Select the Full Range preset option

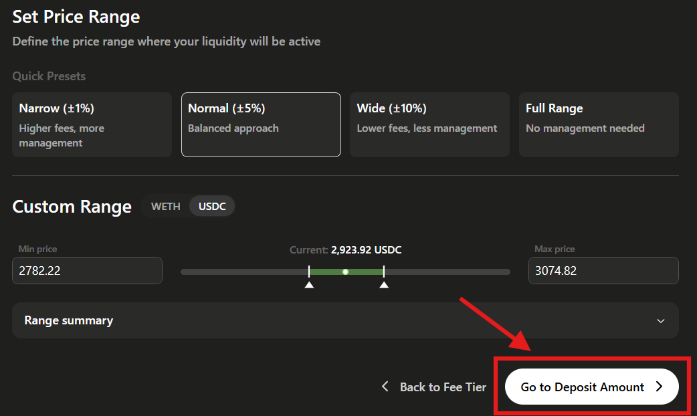click(599, 124)
